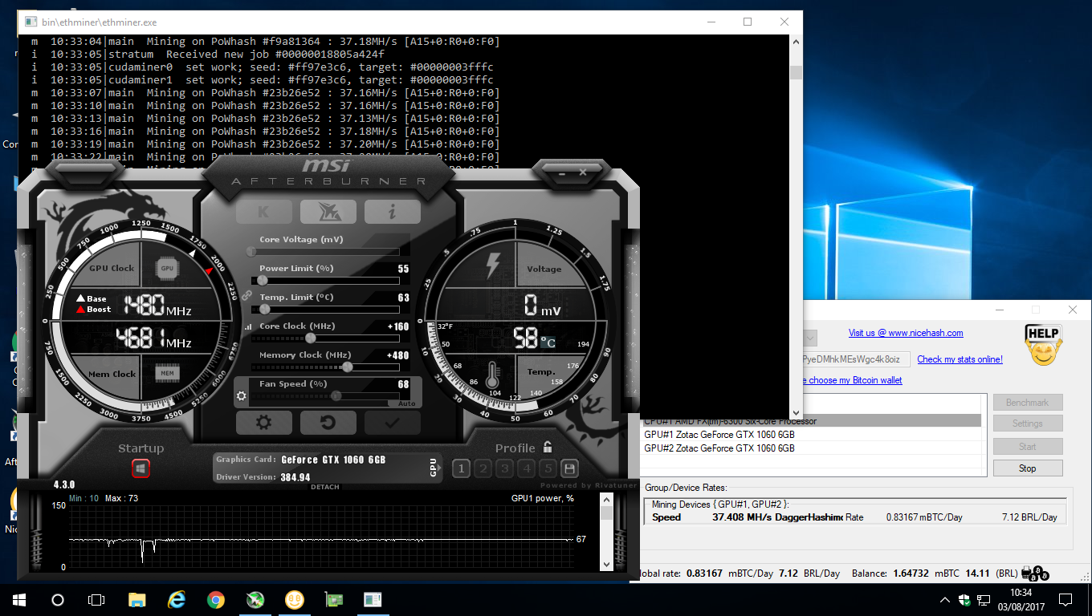Open Google Chrome from the taskbar
Viewport: 1092px width, 616px height.
click(x=215, y=599)
